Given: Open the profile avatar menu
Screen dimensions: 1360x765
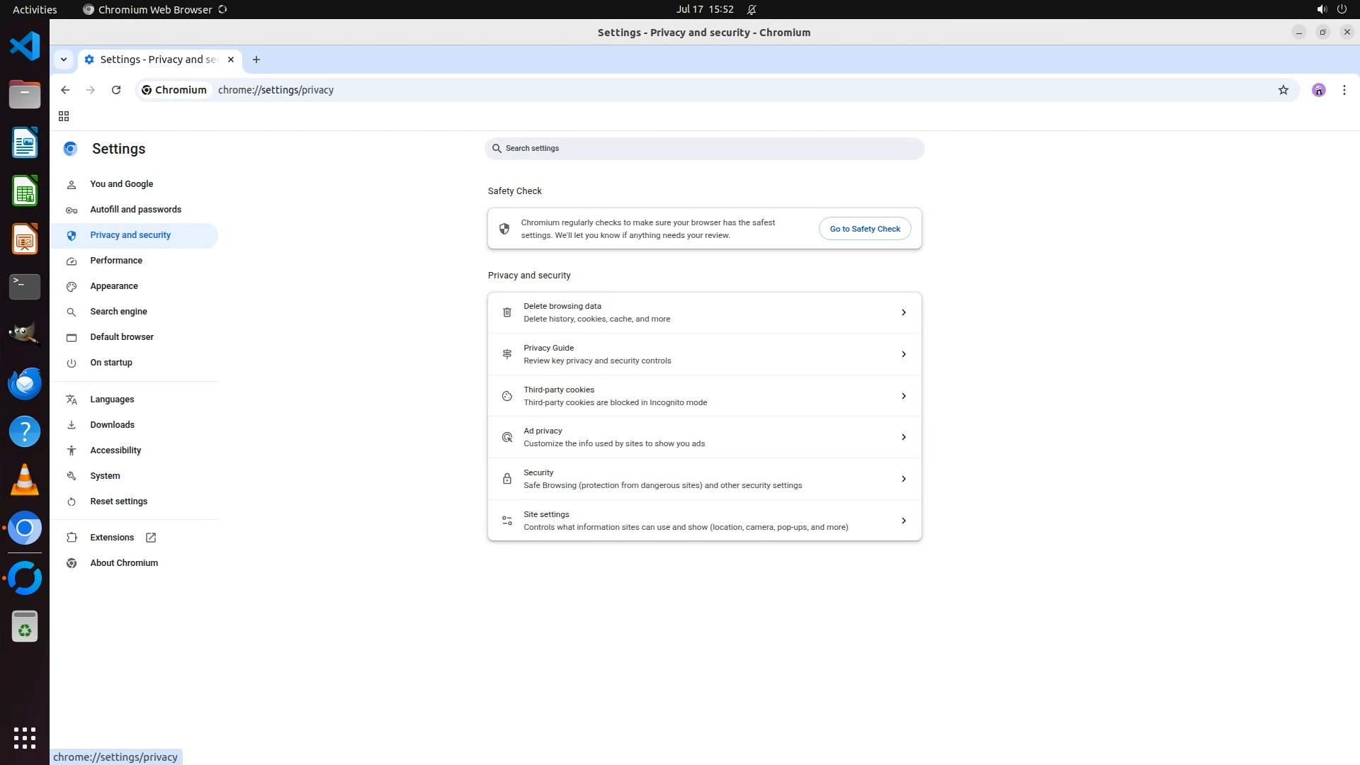Looking at the screenshot, I should [1318, 90].
